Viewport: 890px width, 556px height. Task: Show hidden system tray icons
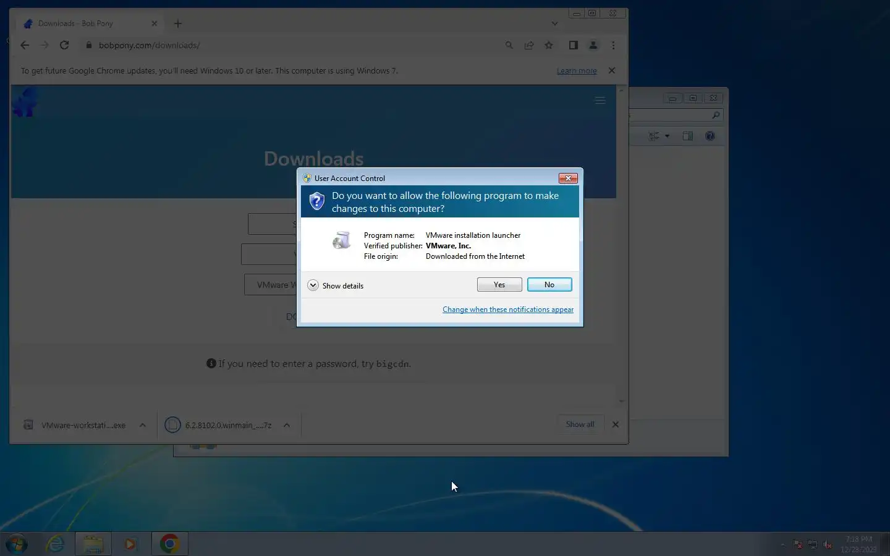pos(783,544)
